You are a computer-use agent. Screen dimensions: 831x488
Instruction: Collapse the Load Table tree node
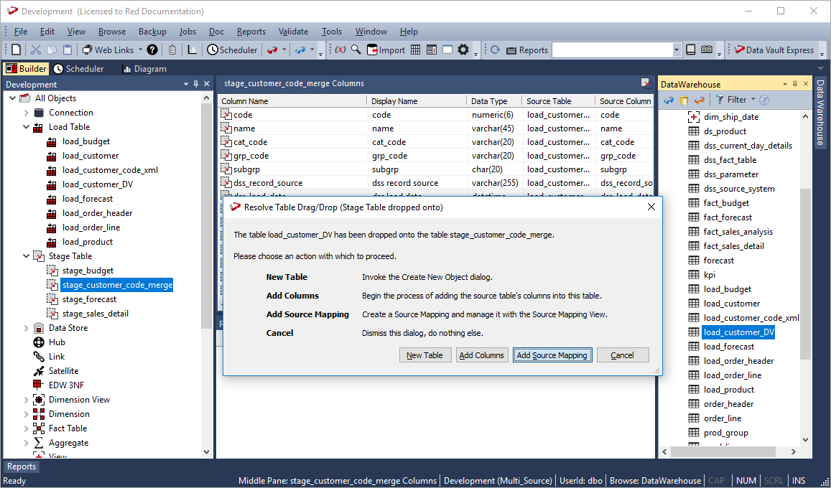click(27, 127)
